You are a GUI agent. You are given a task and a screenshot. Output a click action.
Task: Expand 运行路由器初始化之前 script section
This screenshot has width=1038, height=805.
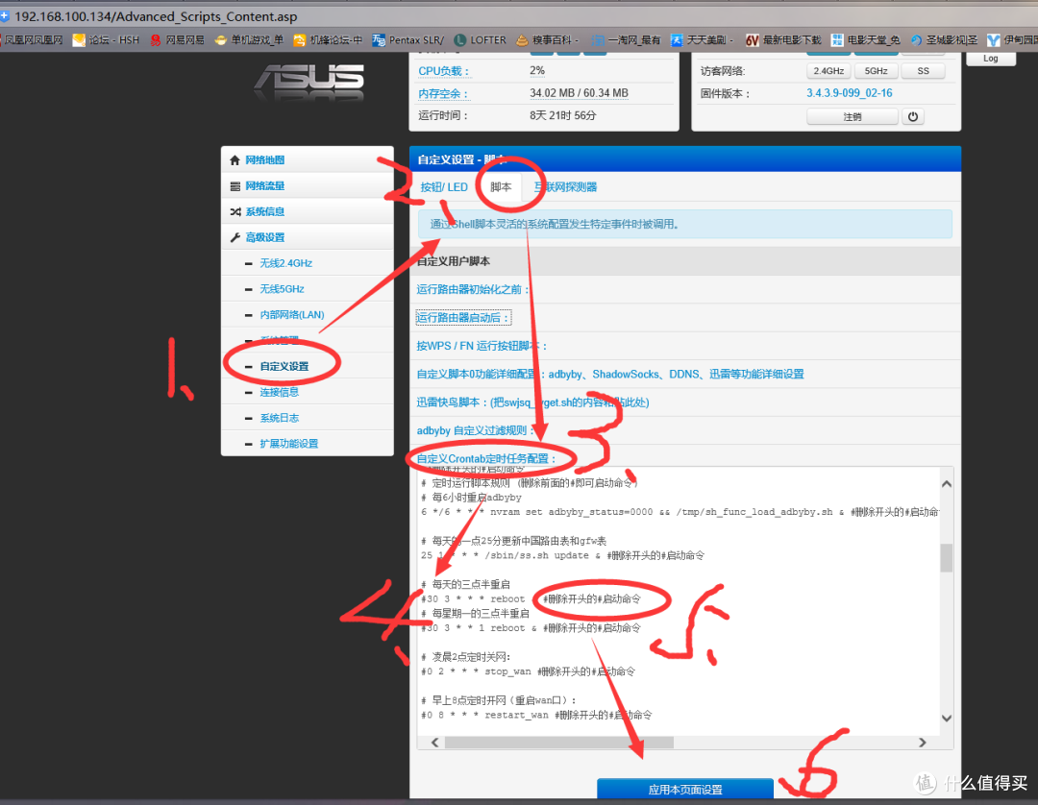coord(473,289)
